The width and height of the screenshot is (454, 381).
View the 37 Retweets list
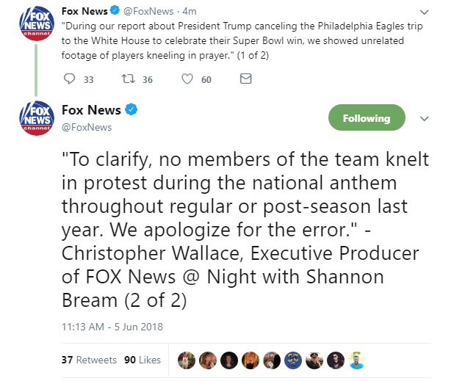(x=89, y=360)
